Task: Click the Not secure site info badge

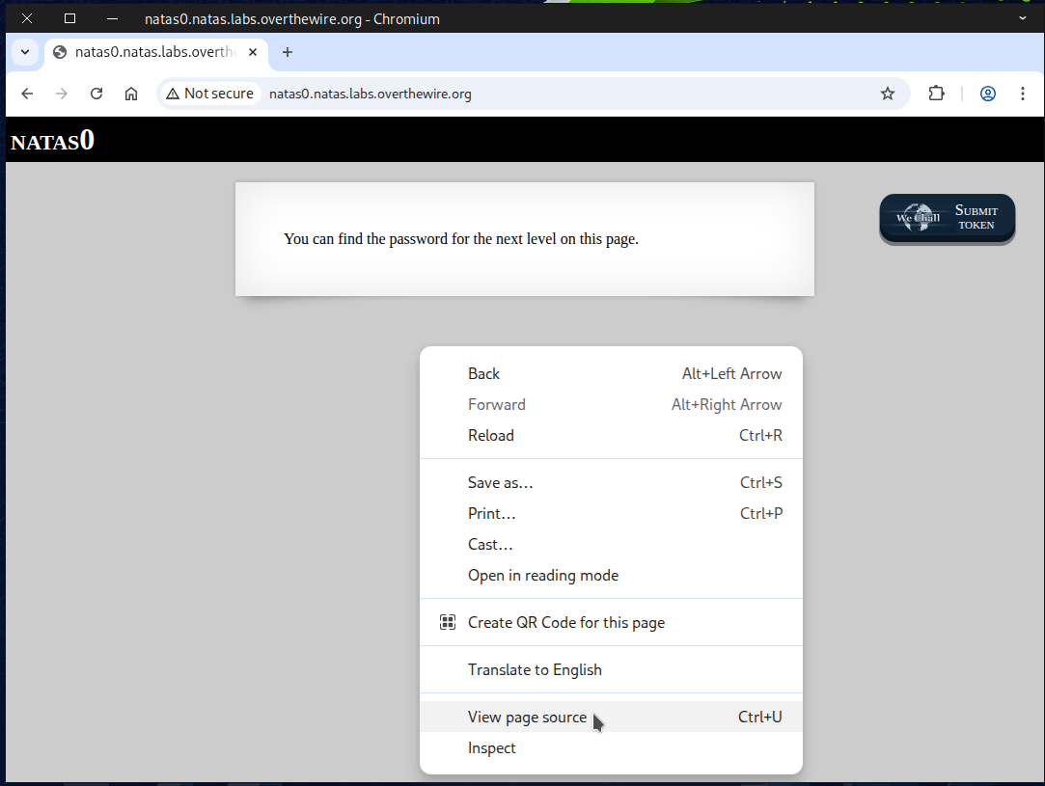Action: coord(210,94)
